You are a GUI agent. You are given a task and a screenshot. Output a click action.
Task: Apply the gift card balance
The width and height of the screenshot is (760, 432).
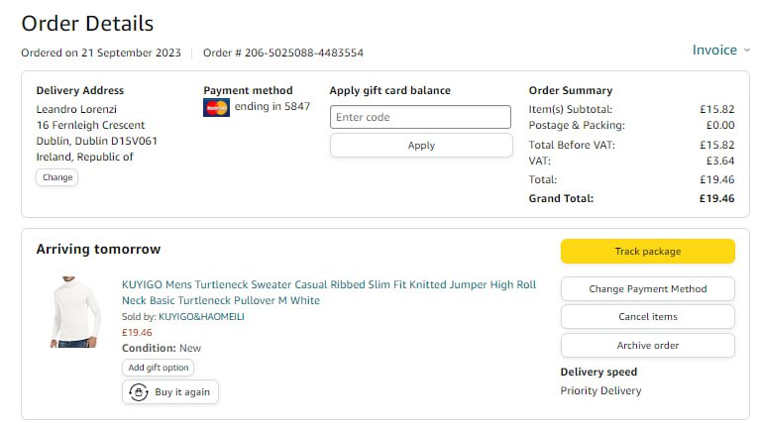coord(420,146)
